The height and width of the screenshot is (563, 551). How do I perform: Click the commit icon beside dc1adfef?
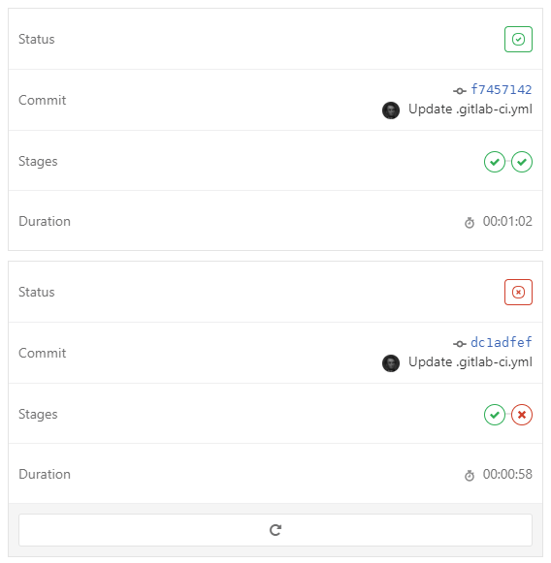click(x=460, y=344)
